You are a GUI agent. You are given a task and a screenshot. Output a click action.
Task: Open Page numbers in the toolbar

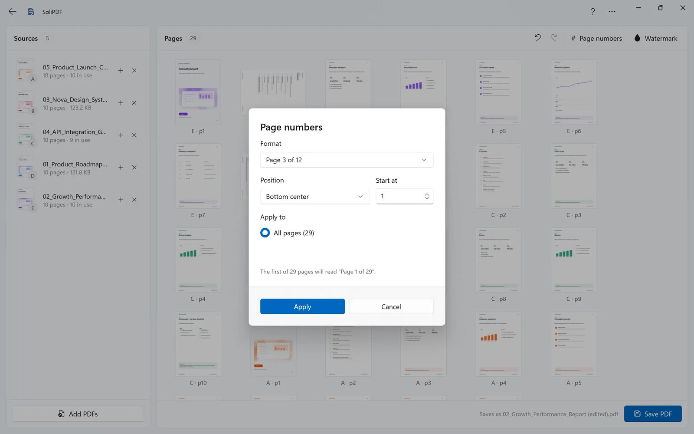pyautogui.click(x=596, y=38)
